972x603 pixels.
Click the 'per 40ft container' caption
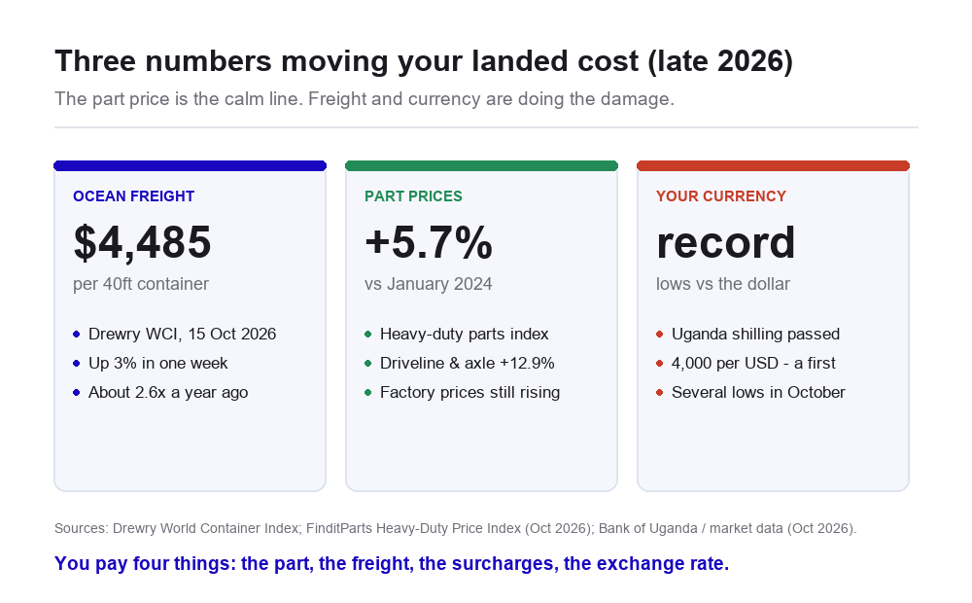click(141, 284)
